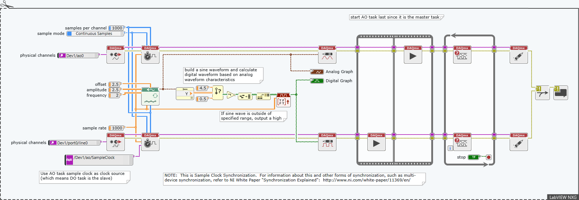Click the 'stop' label in the loop

coord(461,157)
